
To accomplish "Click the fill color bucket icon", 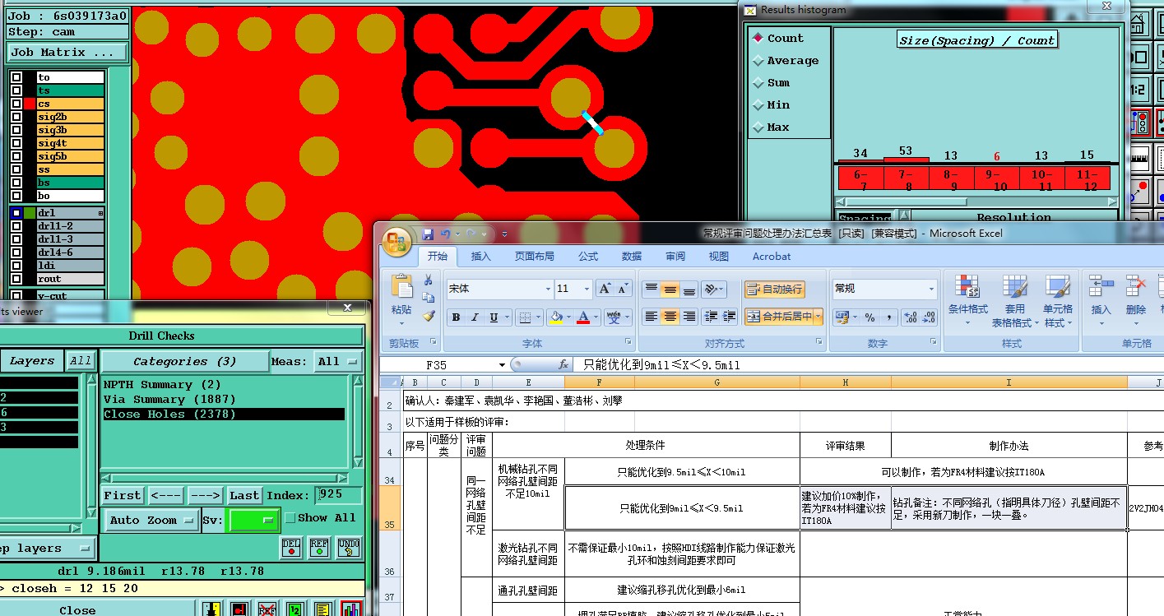I will click(557, 317).
